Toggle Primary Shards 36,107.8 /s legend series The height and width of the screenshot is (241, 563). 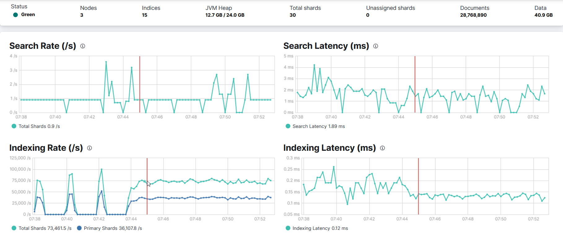click(x=109, y=228)
